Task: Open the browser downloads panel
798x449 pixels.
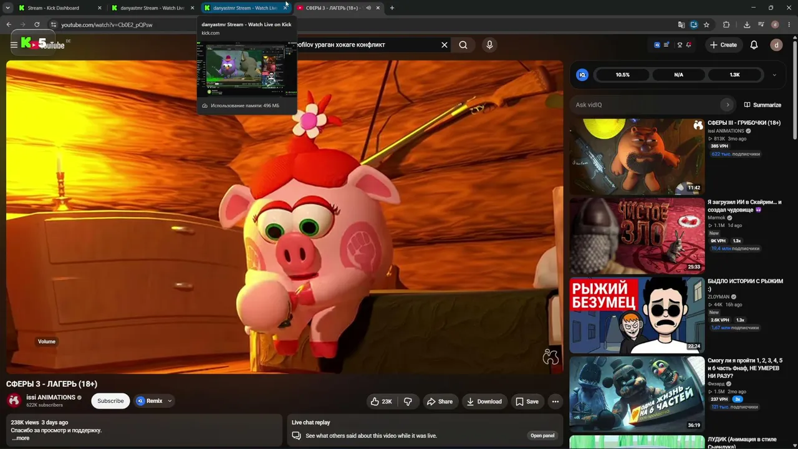Action: pos(747,25)
